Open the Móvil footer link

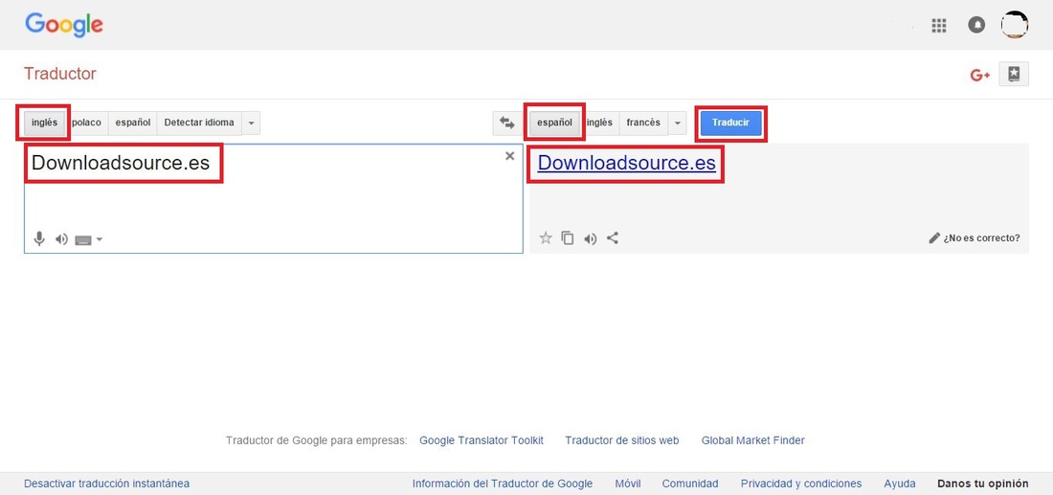tap(628, 484)
